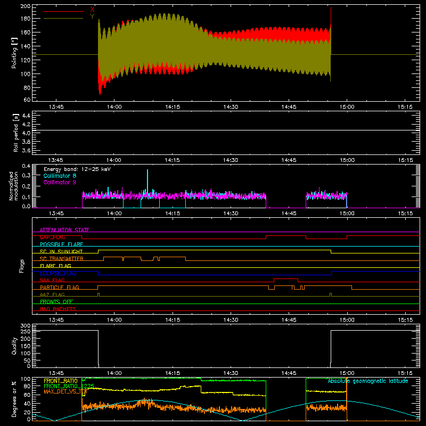Click the 4.4 tick on the Roll period axis
The image size is (426, 426).
point(26,116)
